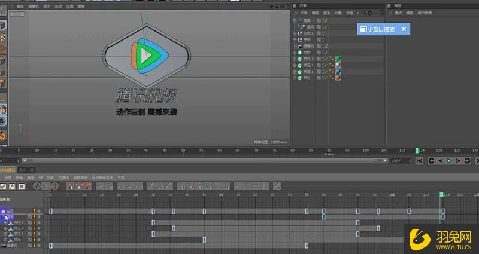Open 关键帧 menu in timeline

click(x=63, y=178)
